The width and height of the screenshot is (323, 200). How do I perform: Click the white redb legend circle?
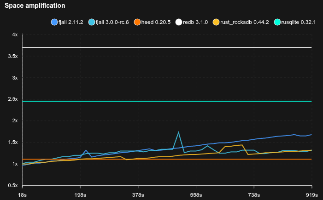point(180,22)
